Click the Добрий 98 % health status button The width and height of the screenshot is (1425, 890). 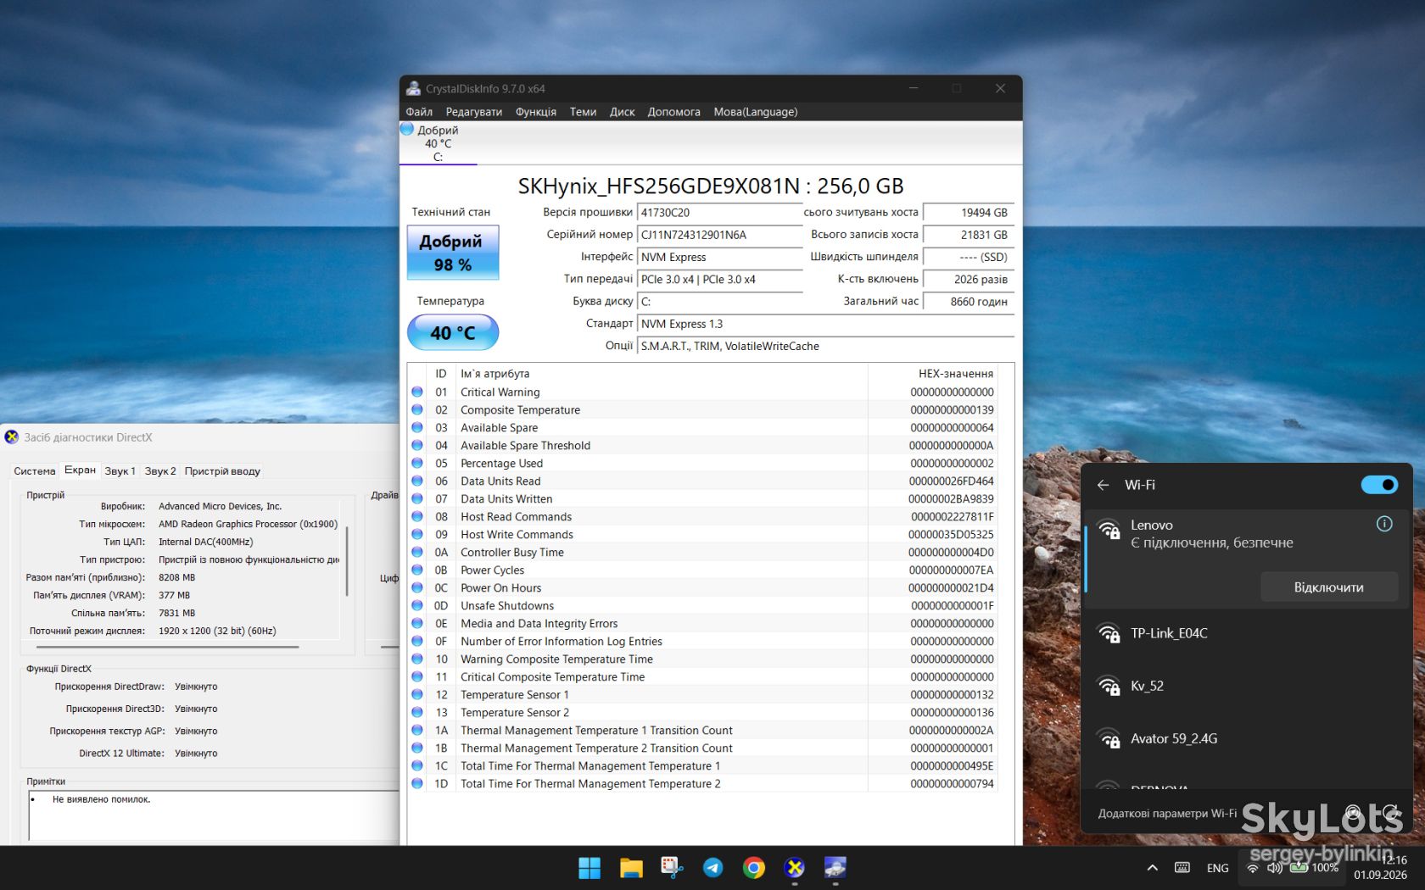(453, 253)
